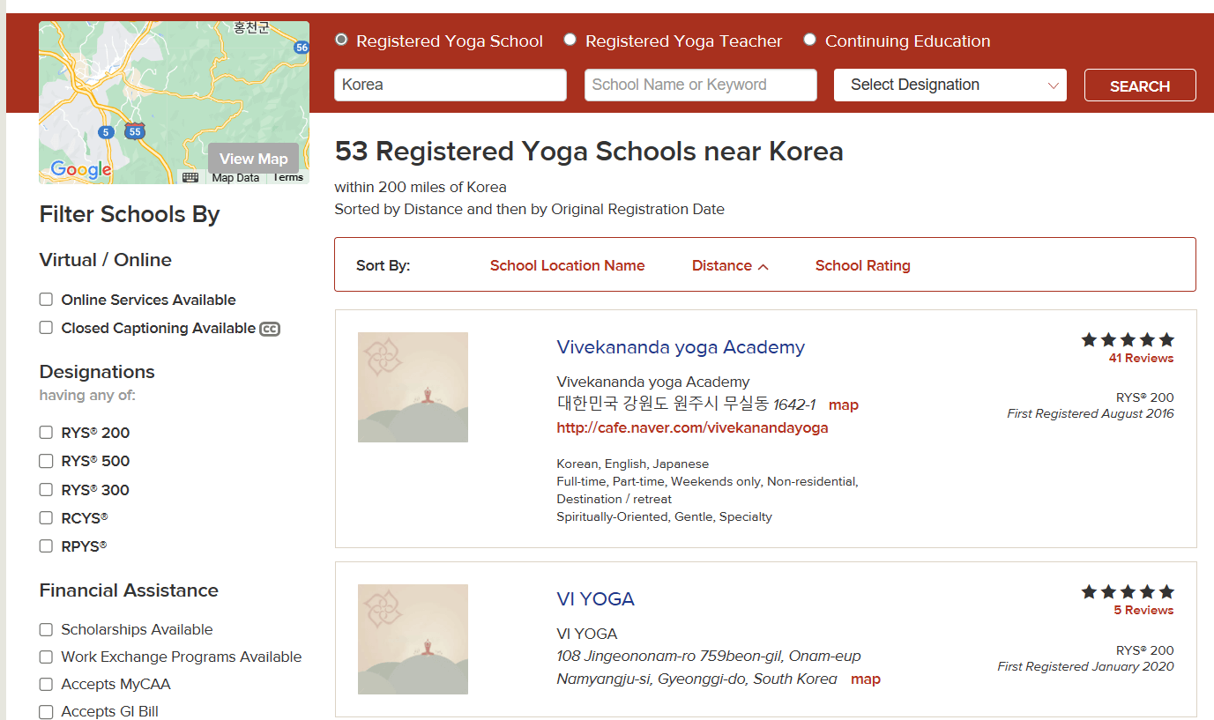The width and height of the screenshot is (1214, 720).
Task: Click the Korea location input field
Action: (451, 85)
